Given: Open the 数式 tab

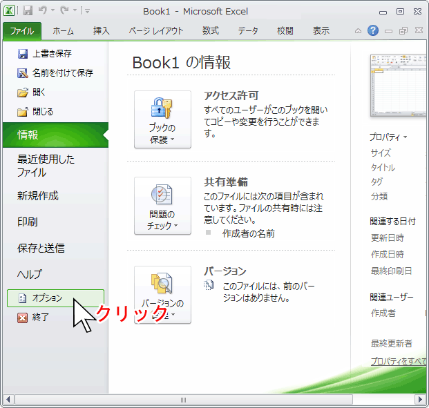Looking at the screenshot, I should coord(211,31).
